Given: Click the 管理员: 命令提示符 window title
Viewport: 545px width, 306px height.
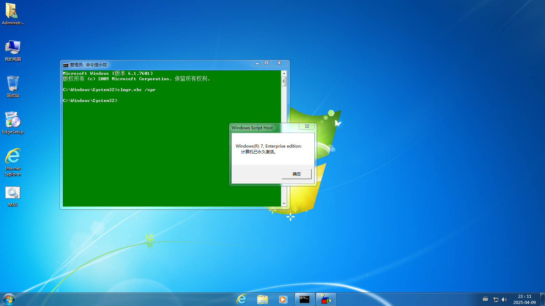Looking at the screenshot, I should 89,65.
